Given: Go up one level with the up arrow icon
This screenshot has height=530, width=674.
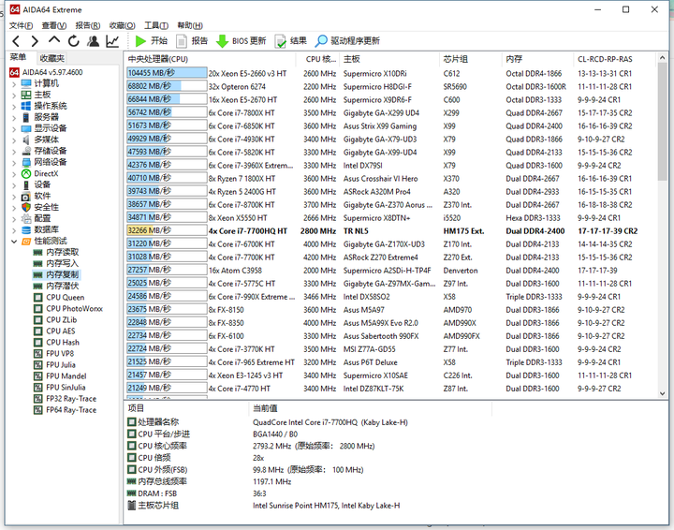Looking at the screenshot, I should click(x=54, y=40).
